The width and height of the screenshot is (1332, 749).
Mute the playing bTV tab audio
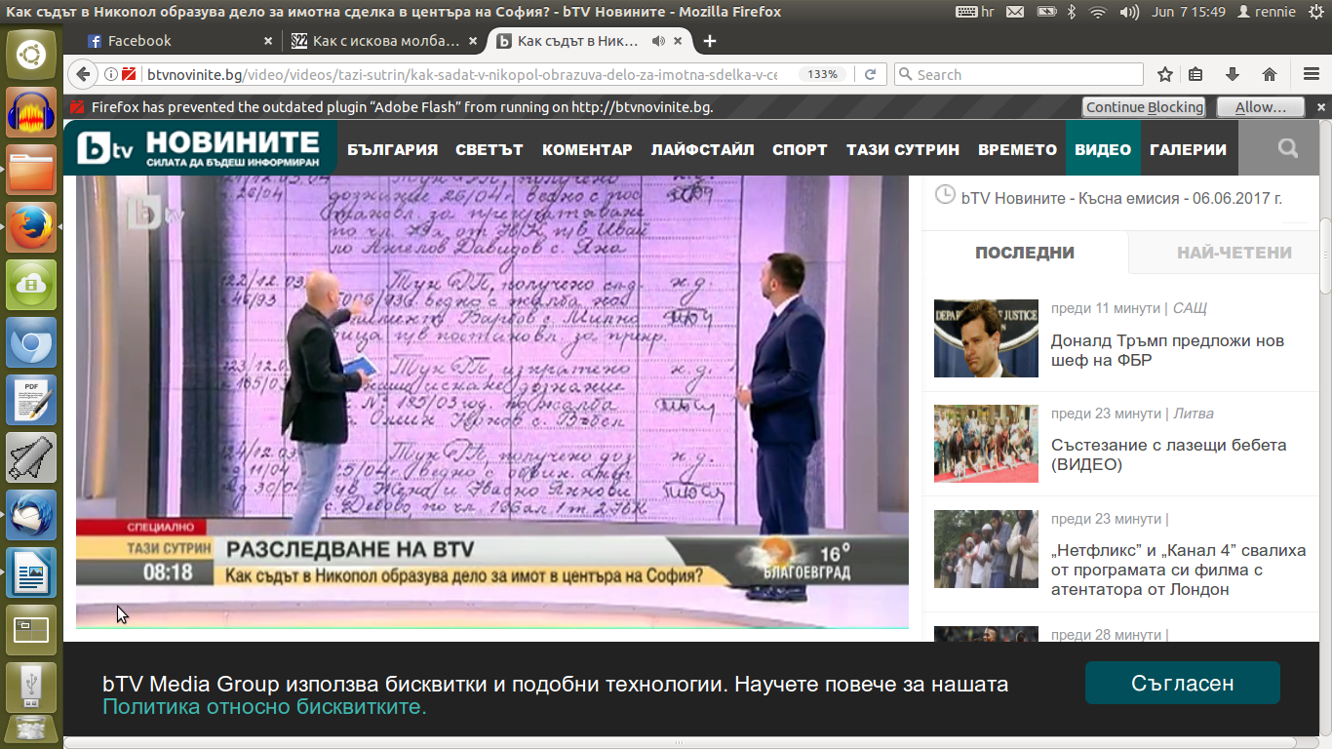click(x=658, y=41)
